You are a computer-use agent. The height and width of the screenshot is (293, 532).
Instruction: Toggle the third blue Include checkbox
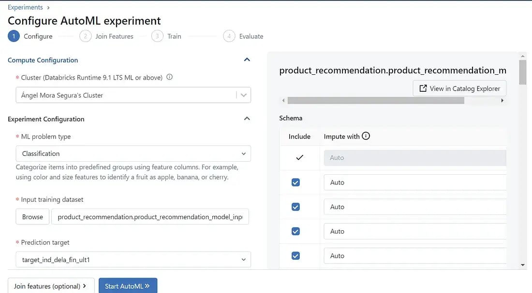point(296,231)
